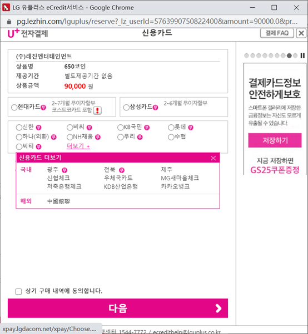This screenshot has width=308, height=334.
Task: Check the purchase agreement checkbox
Action: (18, 291)
